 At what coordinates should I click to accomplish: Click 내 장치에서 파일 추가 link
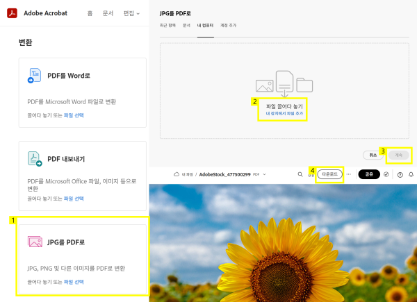click(284, 113)
